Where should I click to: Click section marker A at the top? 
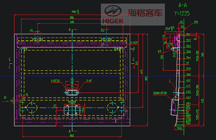pos(70,30)
